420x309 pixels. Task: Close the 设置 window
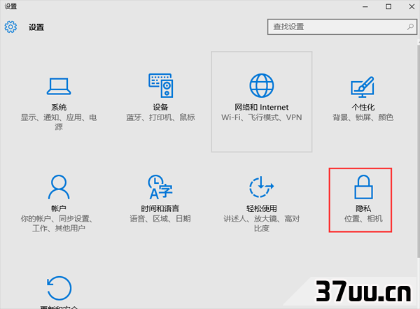point(412,7)
